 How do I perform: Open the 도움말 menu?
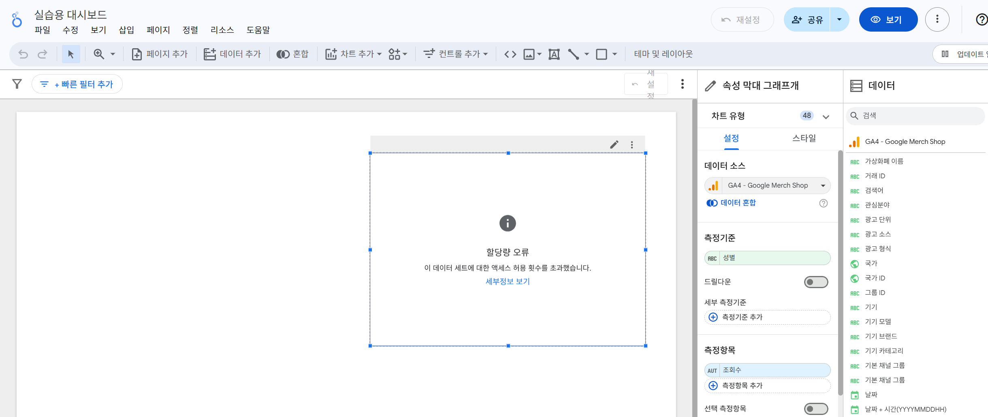pyautogui.click(x=258, y=30)
